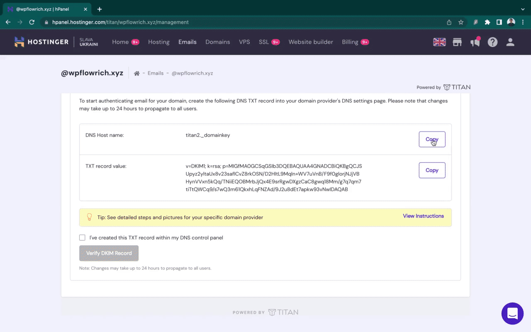Open the marketplace store icon
Screen dimensions: 531x332
point(457,42)
